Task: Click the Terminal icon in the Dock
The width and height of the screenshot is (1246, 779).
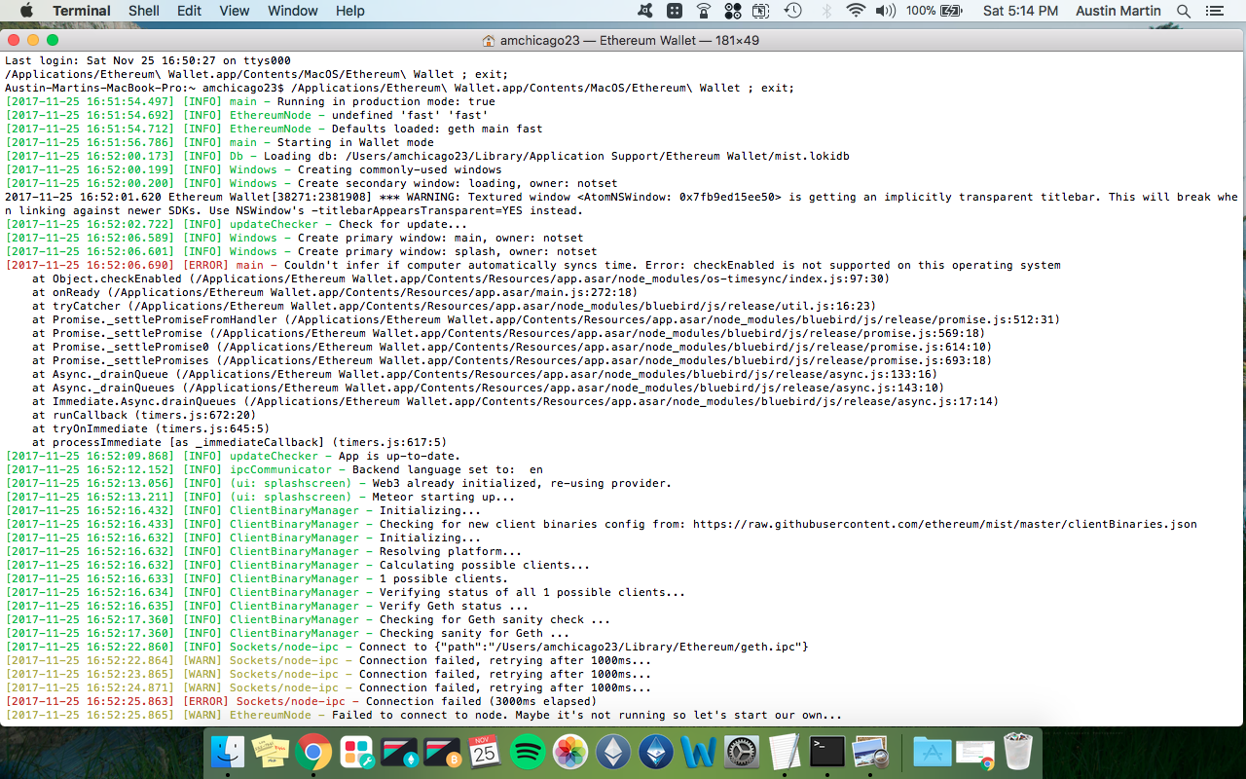Action: pos(827,752)
